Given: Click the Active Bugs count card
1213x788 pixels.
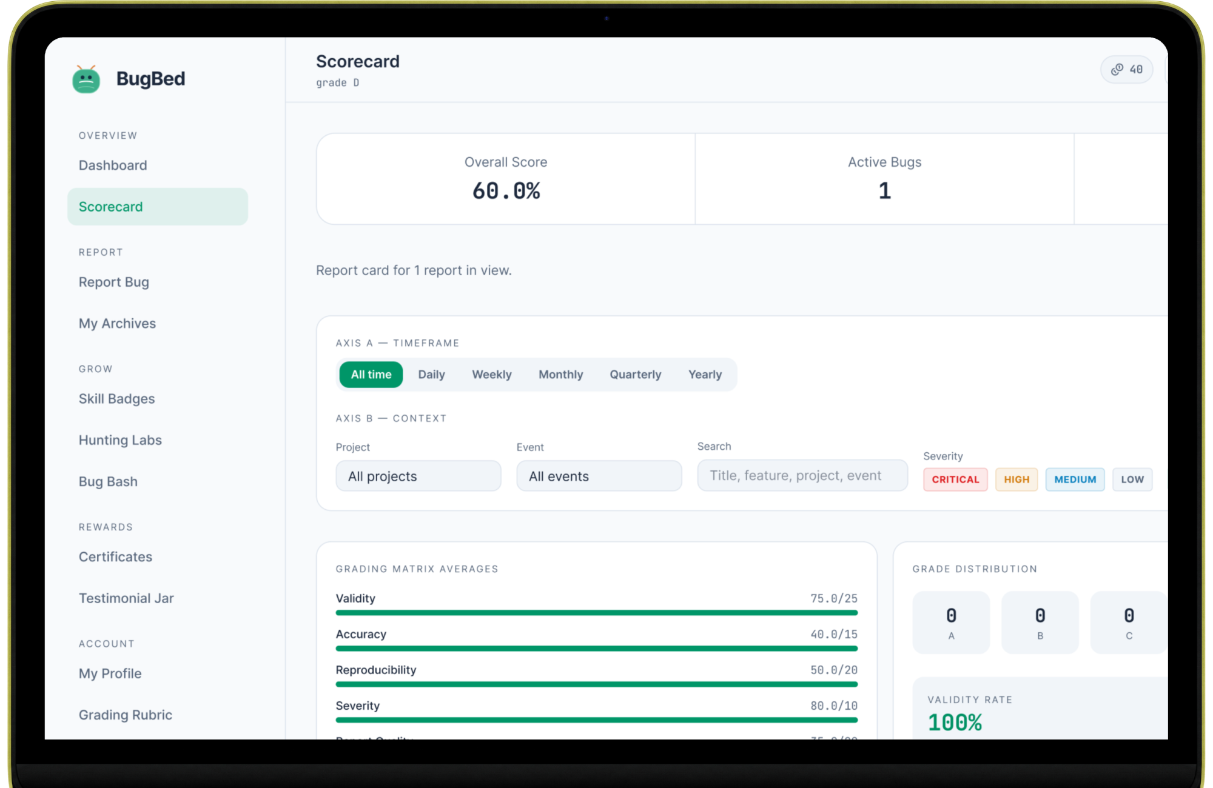Looking at the screenshot, I should [x=884, y=179].
